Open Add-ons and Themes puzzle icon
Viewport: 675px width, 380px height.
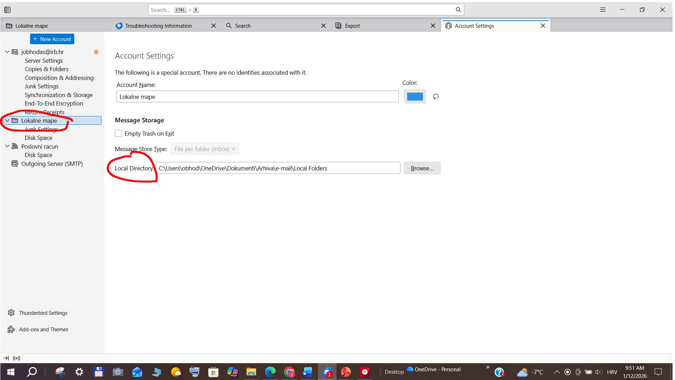coord(11,329)
